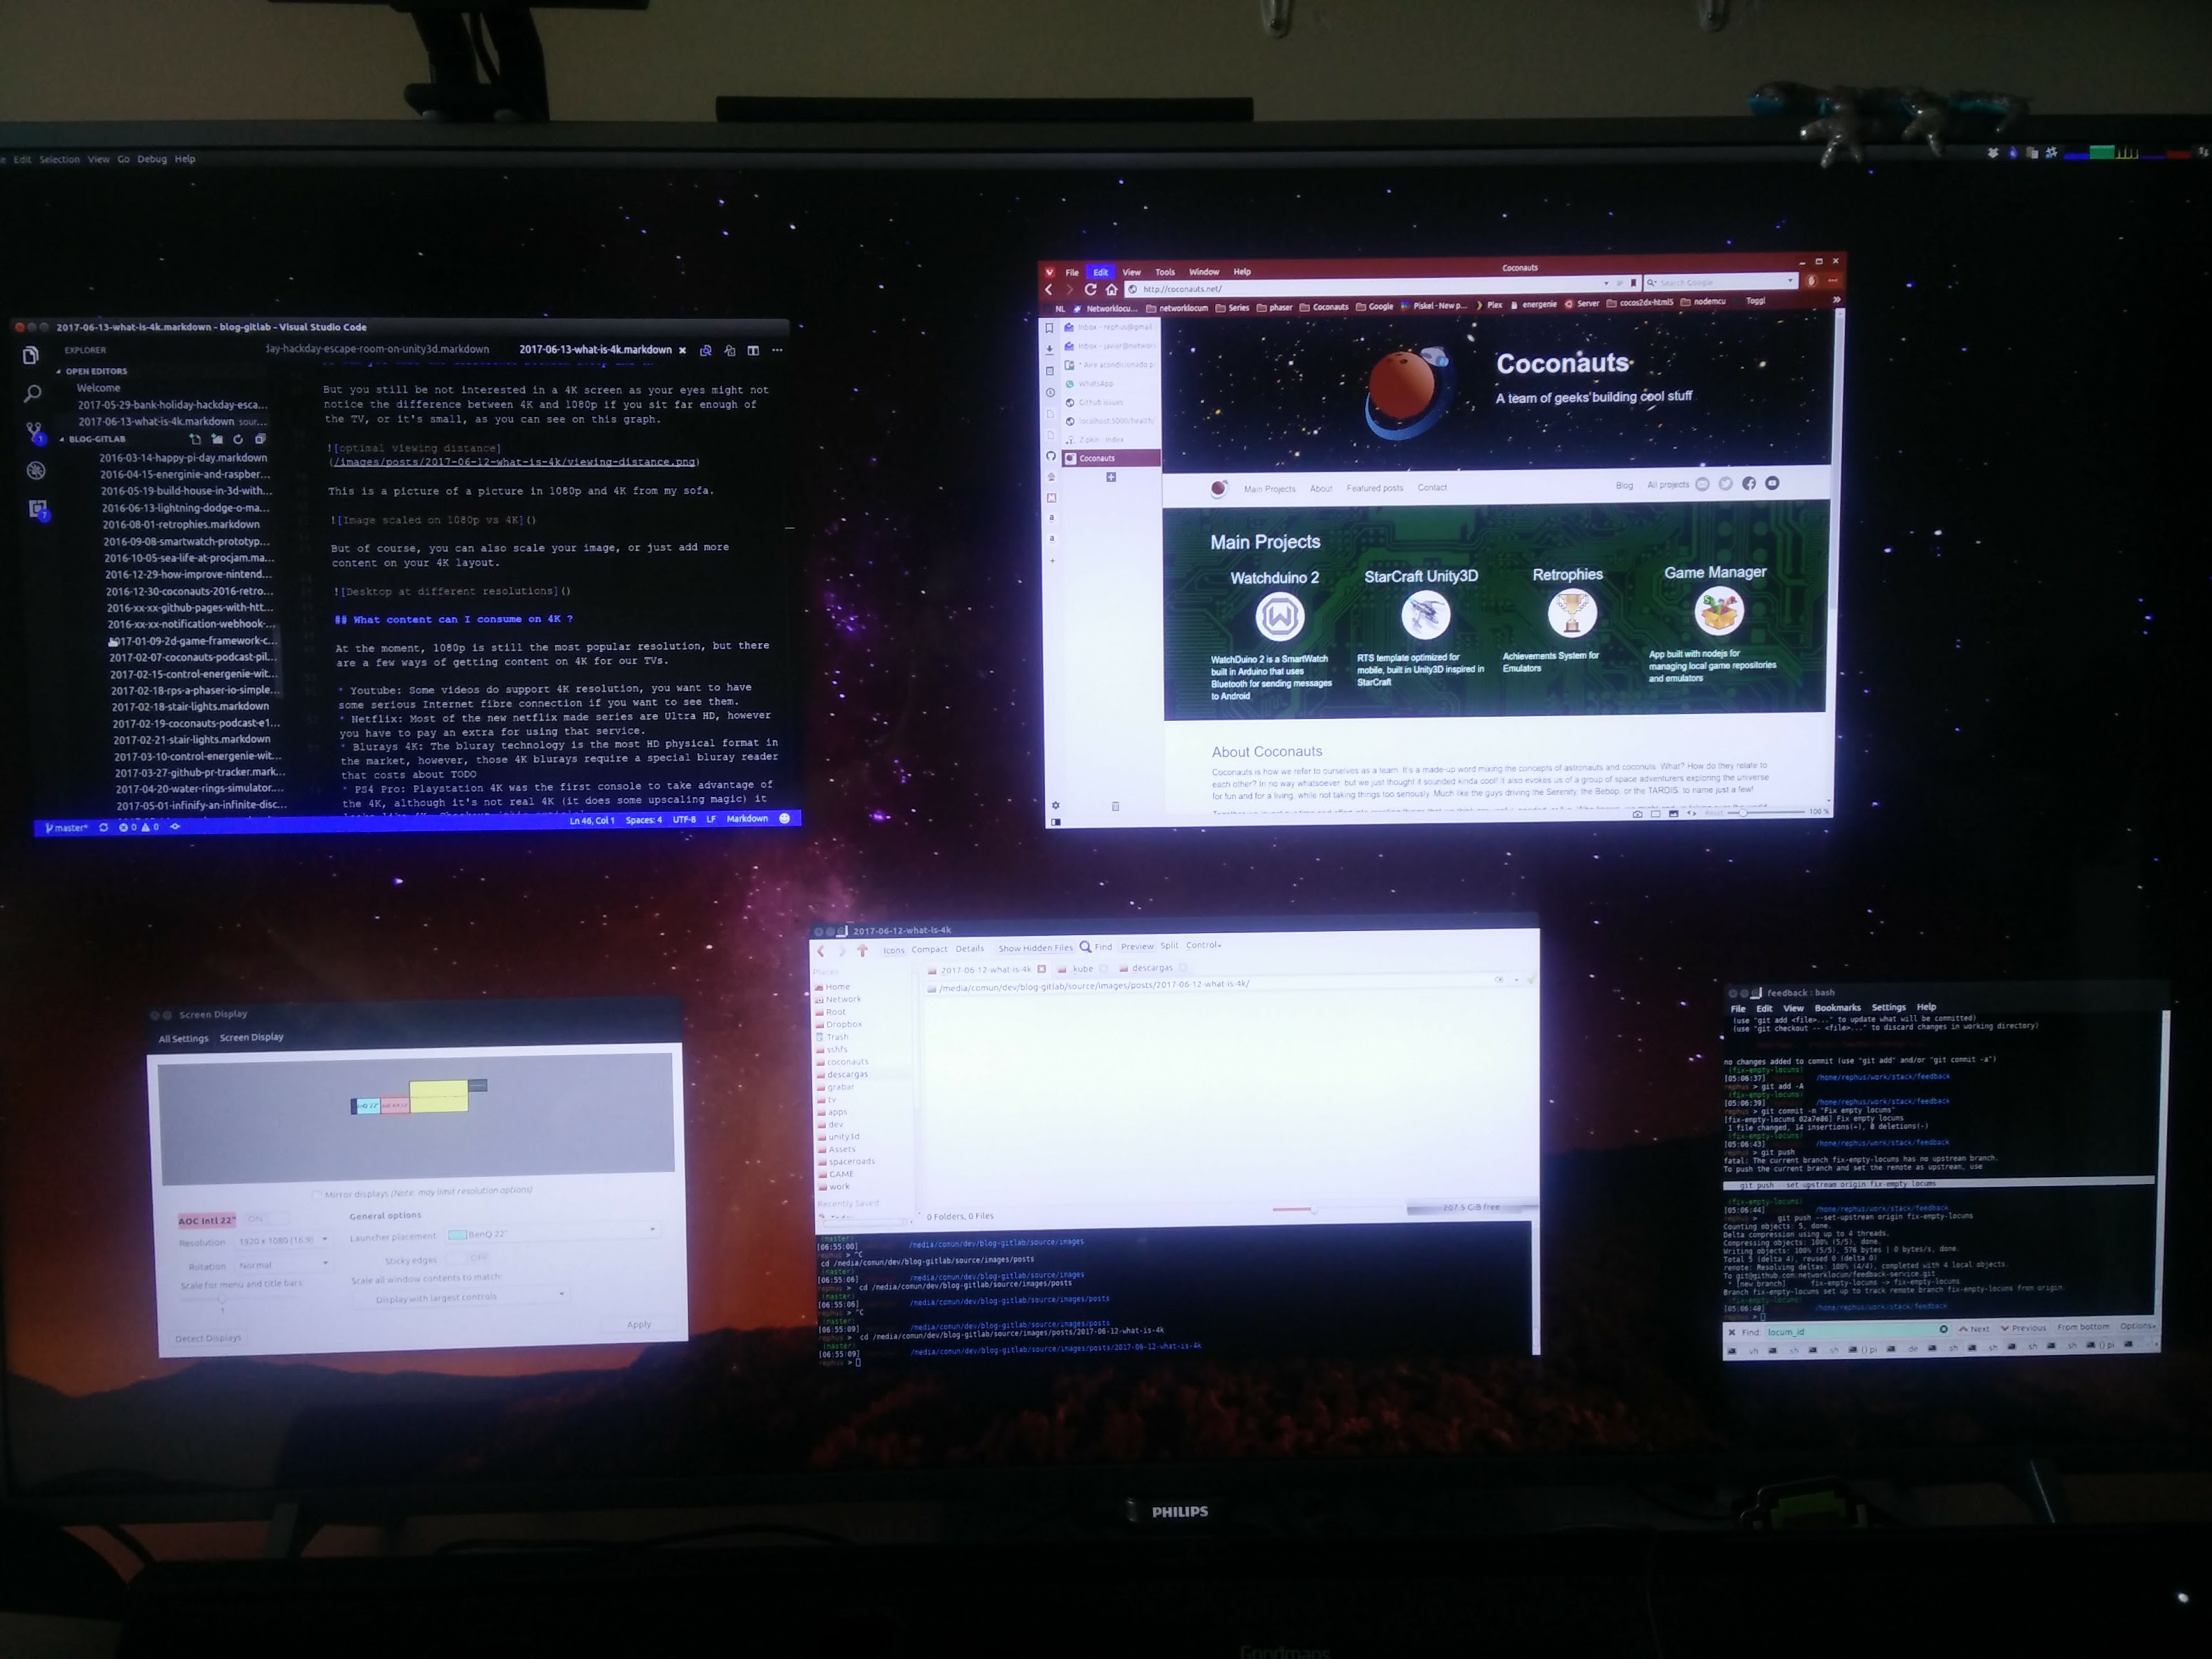The image size is (2212, 1659).
Task: Click Markdown language mode in status bar
Action: [x=747, y=819]
